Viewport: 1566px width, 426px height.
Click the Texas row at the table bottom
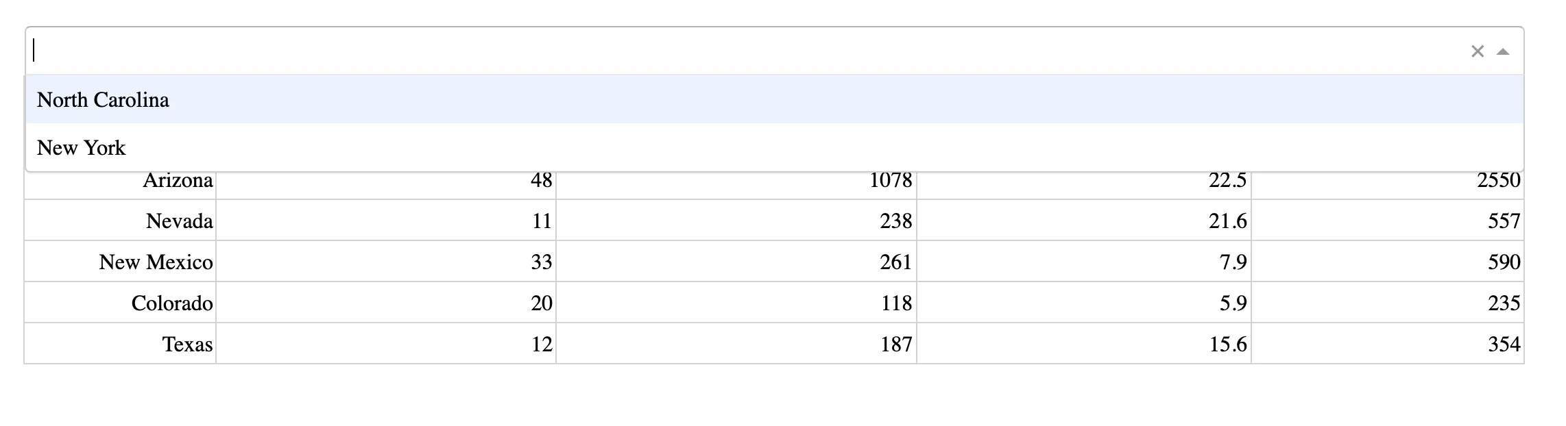coord(186,343)
